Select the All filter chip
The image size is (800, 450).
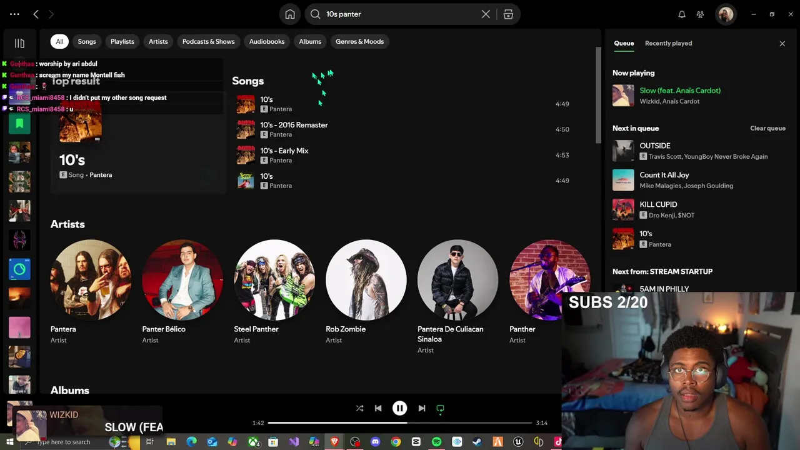[59, 41]
